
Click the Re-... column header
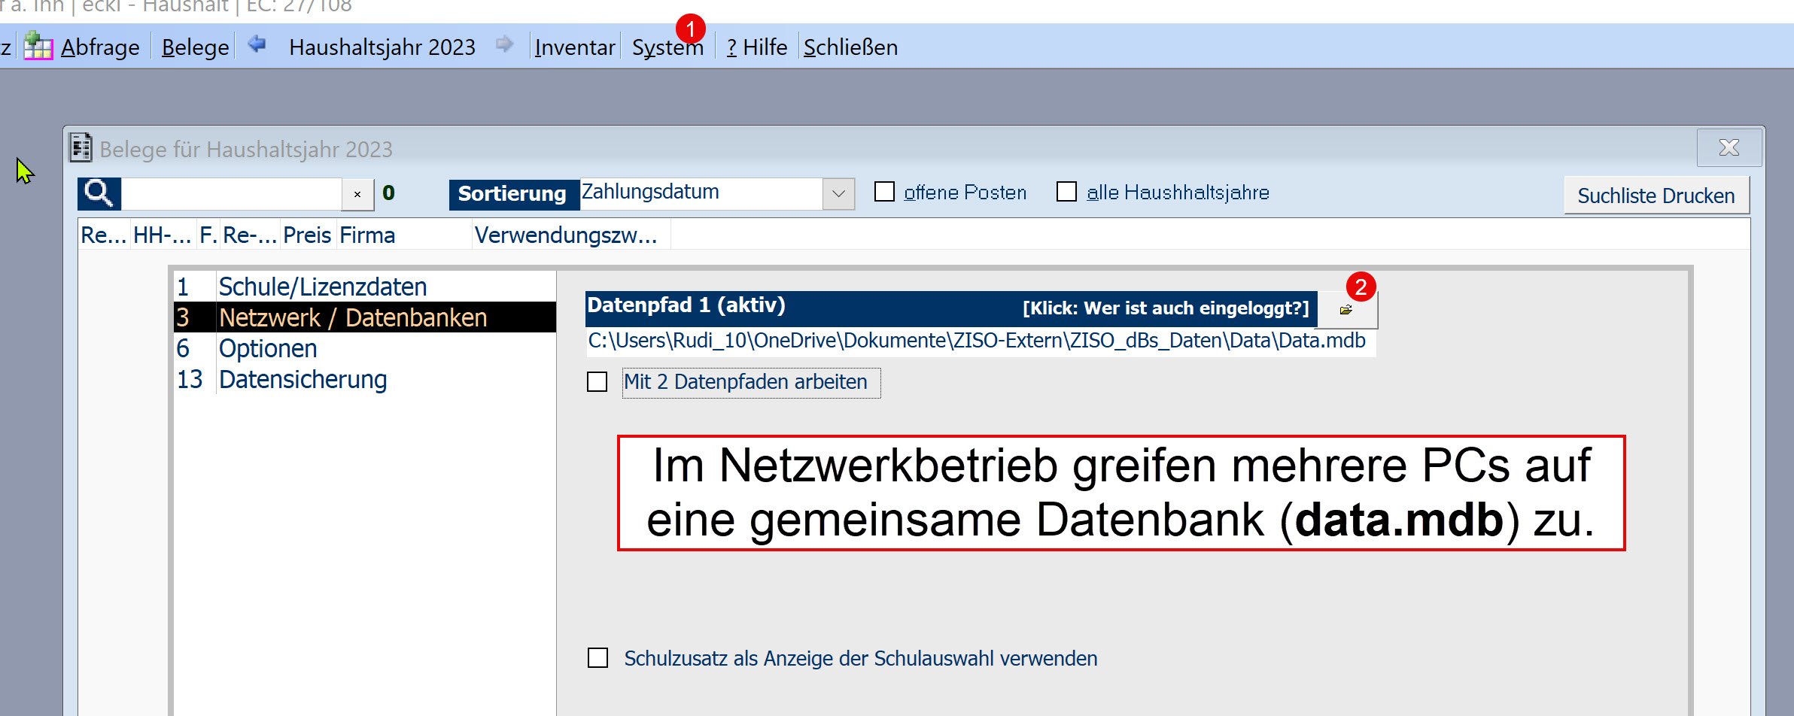(x=250, y=235)
